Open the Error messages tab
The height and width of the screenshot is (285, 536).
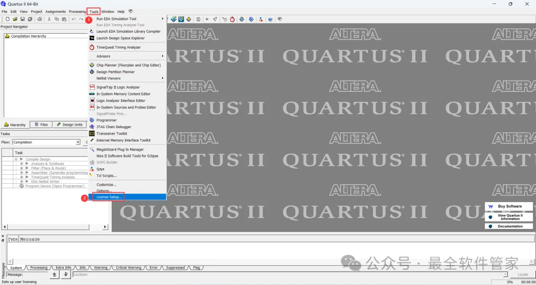(x=153, y=268)
